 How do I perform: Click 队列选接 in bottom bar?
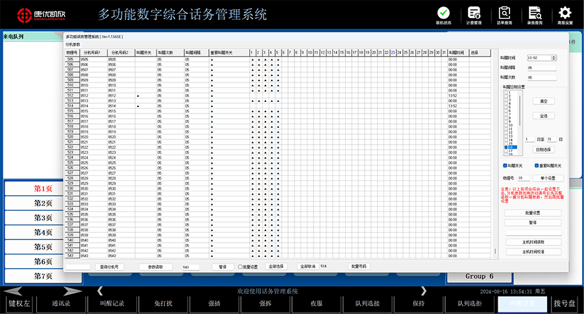point(367,304)
